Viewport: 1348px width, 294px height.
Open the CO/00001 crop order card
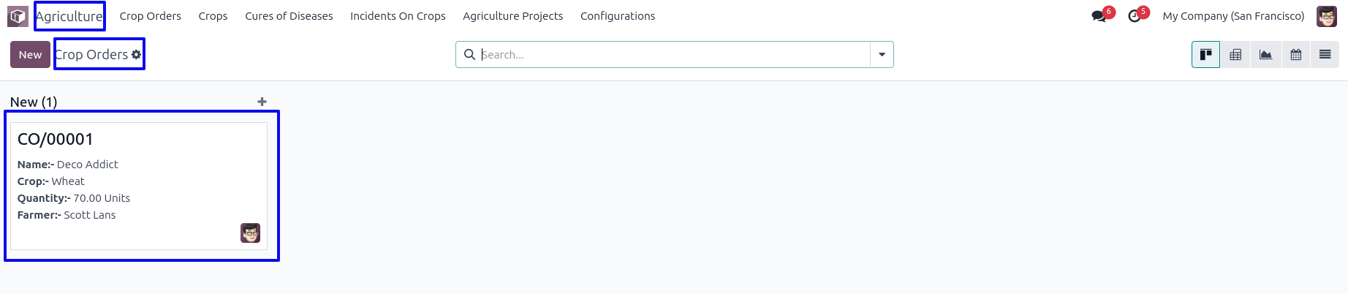coord(139,186)
